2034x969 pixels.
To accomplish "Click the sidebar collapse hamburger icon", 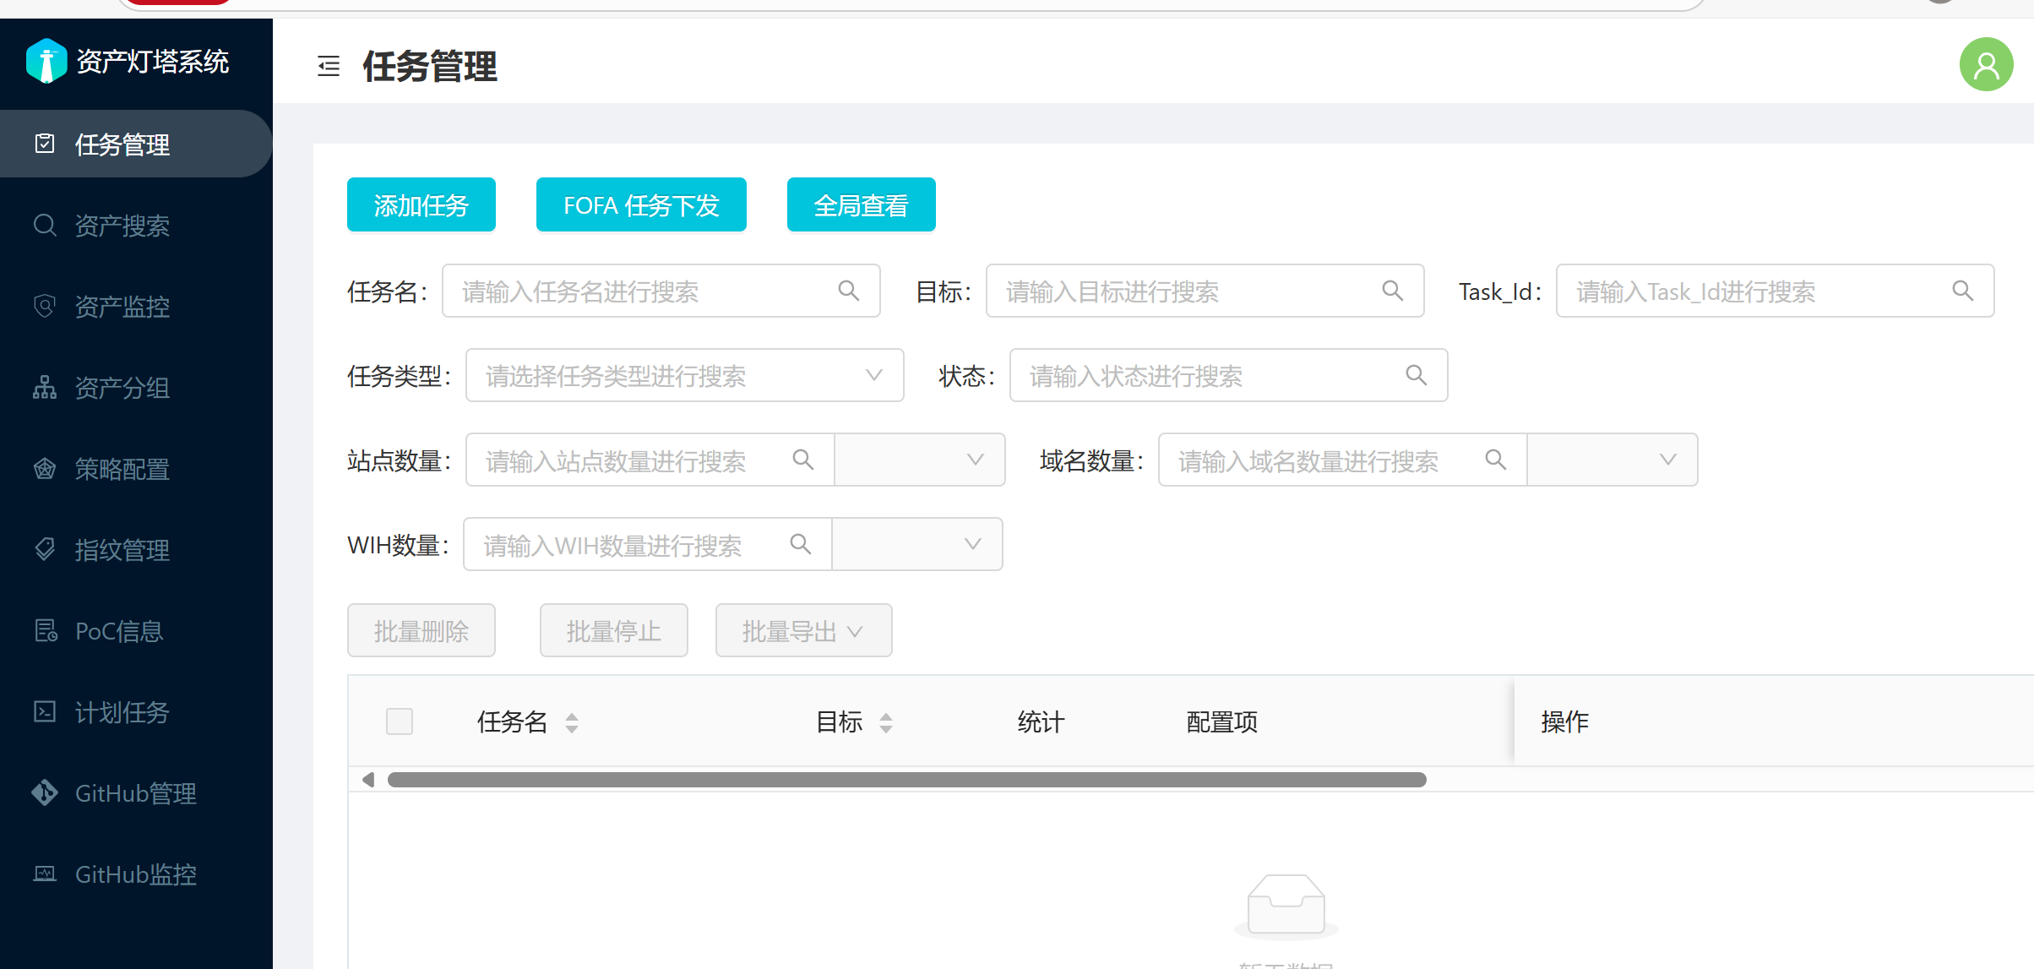I will pos(329,66).
